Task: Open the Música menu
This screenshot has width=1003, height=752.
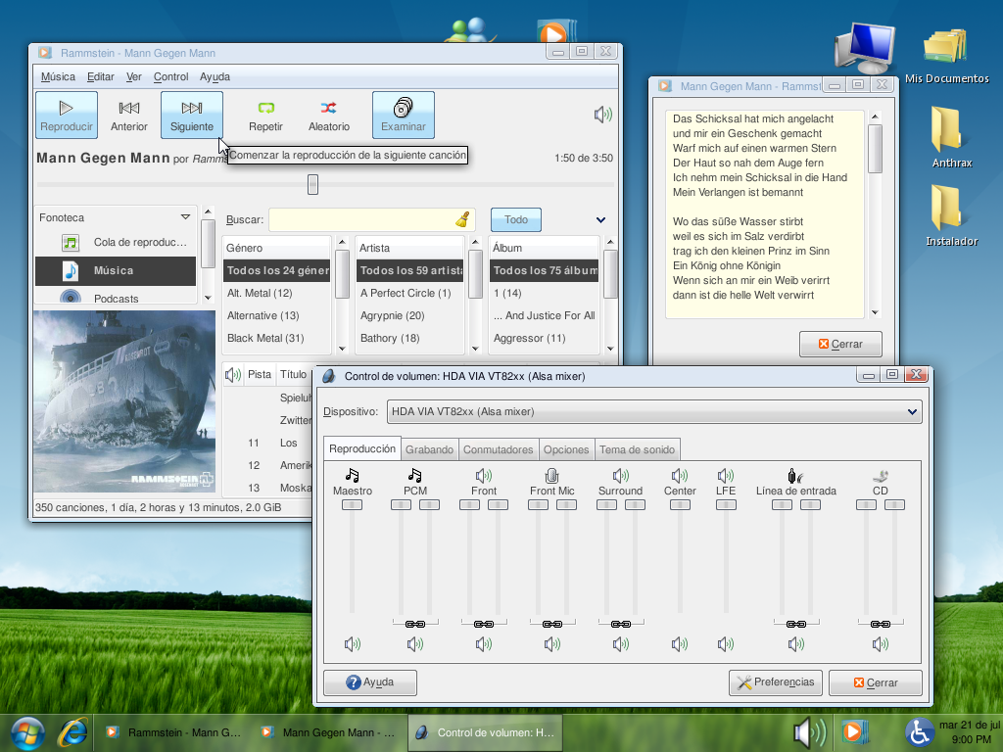Action: (x=58, y=76)
